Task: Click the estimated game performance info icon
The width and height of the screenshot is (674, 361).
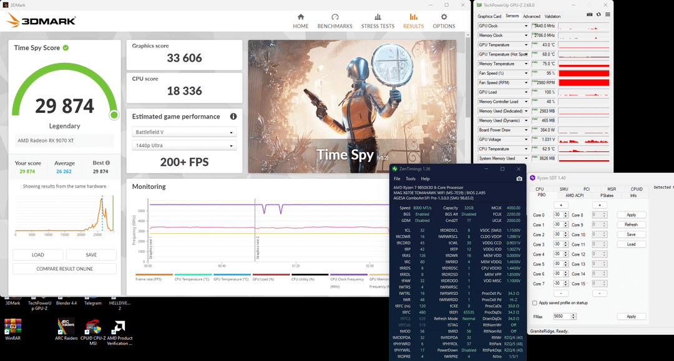Action: point(233,117)
